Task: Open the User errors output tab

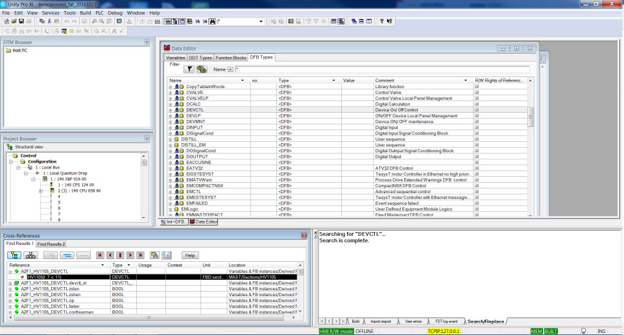Action: (x=413, y=321)
